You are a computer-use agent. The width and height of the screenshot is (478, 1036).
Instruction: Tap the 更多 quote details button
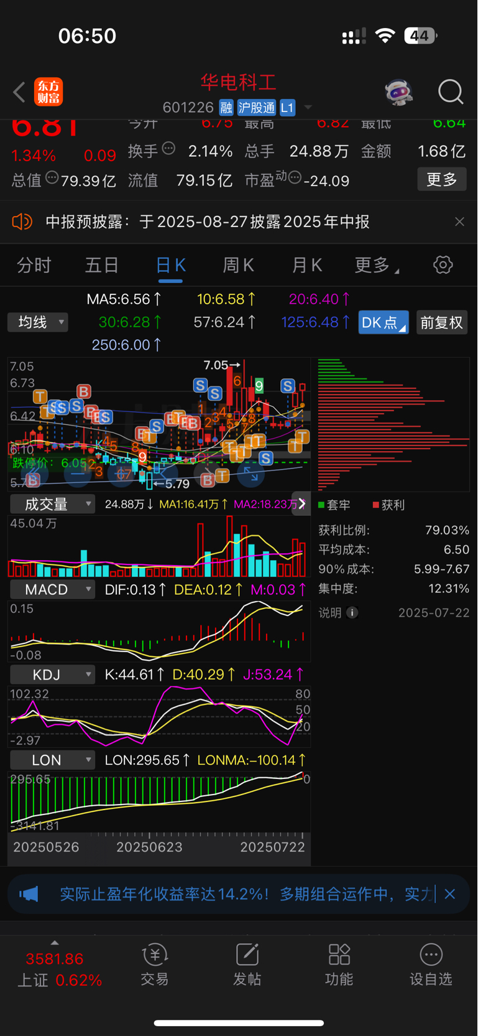442,179
